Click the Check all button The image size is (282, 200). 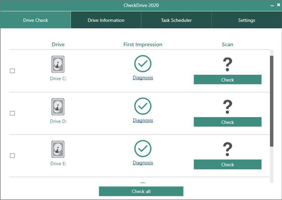(x=141, y=191)
